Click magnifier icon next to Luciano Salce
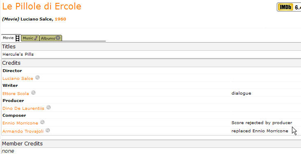 [37, 77]
